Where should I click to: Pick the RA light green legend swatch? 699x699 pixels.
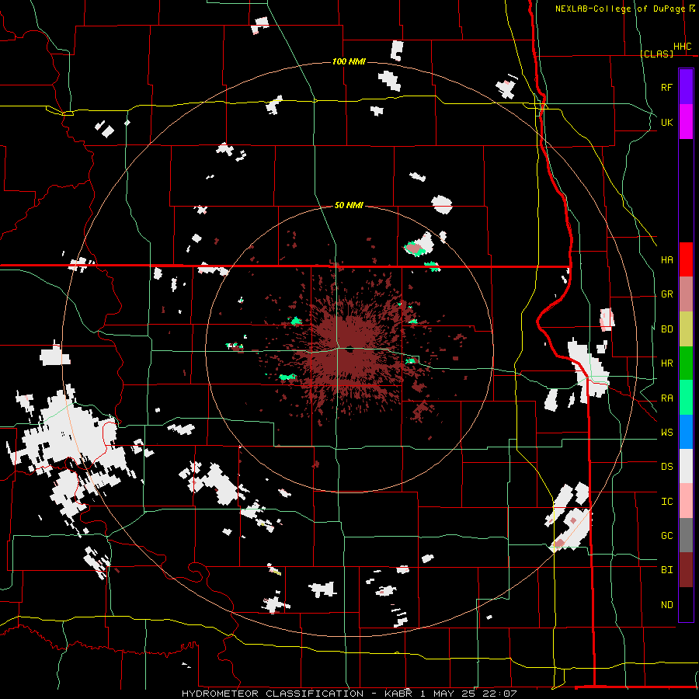point(686,398)
